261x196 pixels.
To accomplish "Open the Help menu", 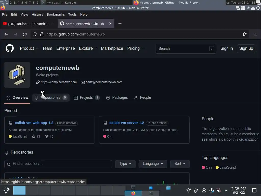I will coord(84,15).
